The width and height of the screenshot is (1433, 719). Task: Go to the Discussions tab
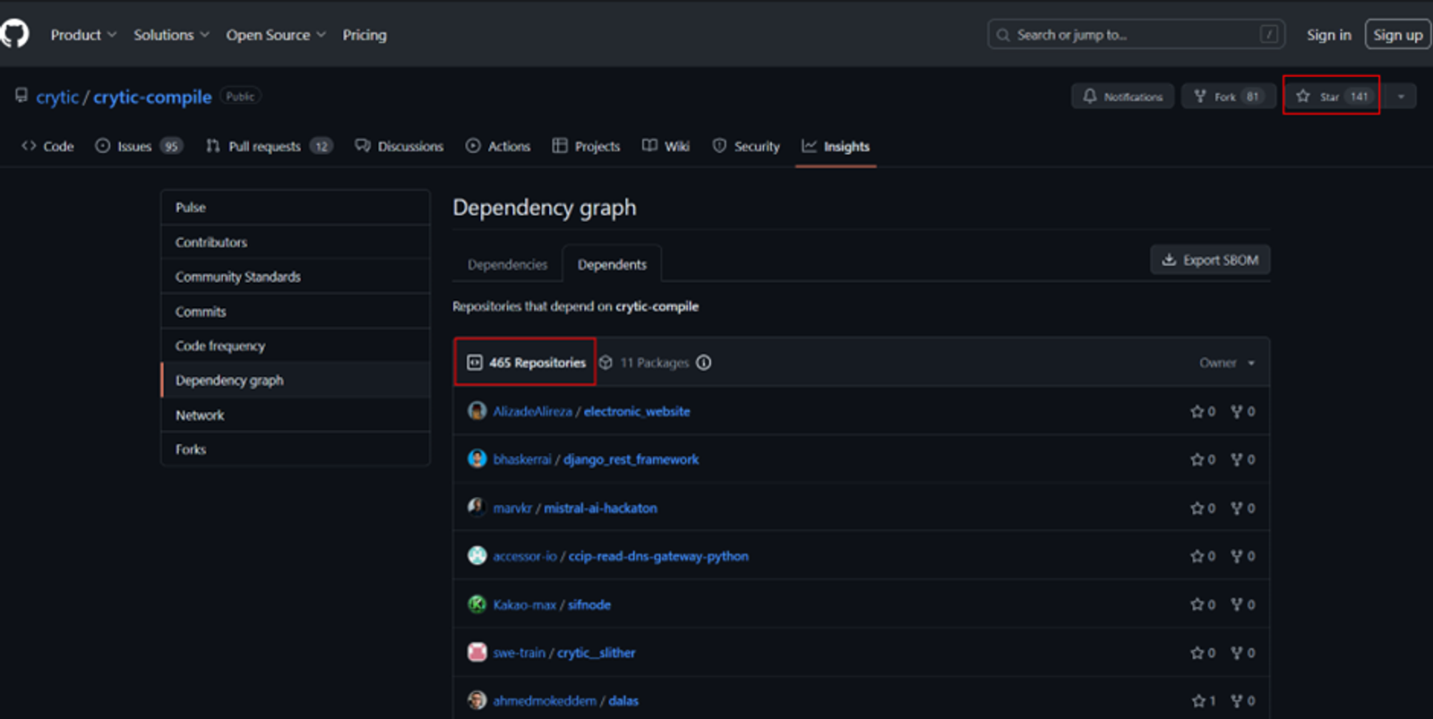[x=399, y=146]
